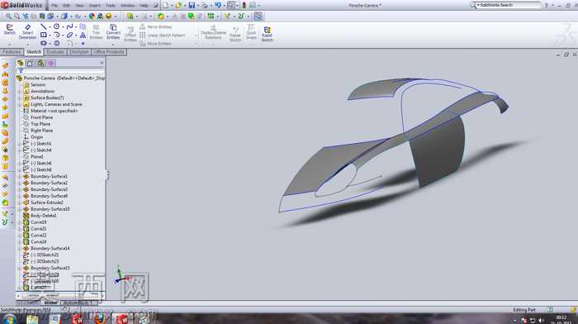
Task: Click Offset Entities
Action: pyautogui.click(x=130, y=34)
